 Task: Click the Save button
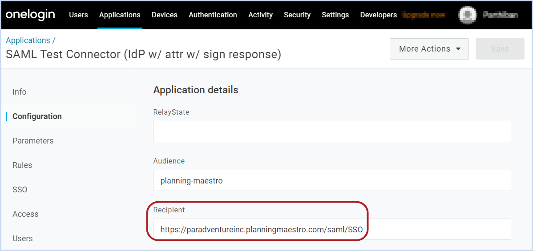click(500, 49)
